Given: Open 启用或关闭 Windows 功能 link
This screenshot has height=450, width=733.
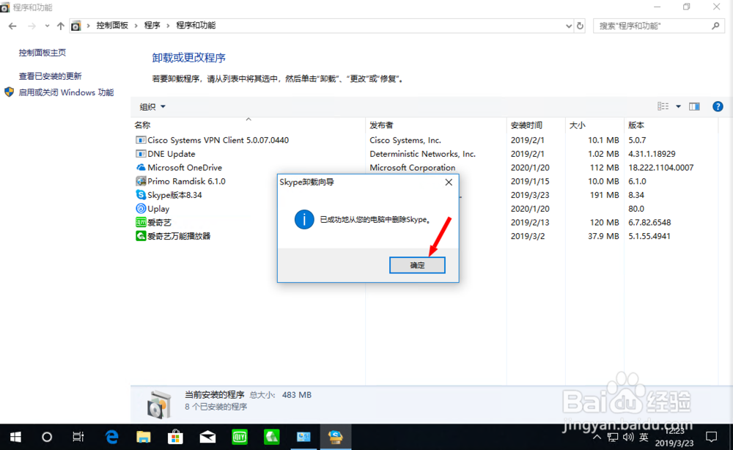Looking at the screenshot, I should click(66, 92).
